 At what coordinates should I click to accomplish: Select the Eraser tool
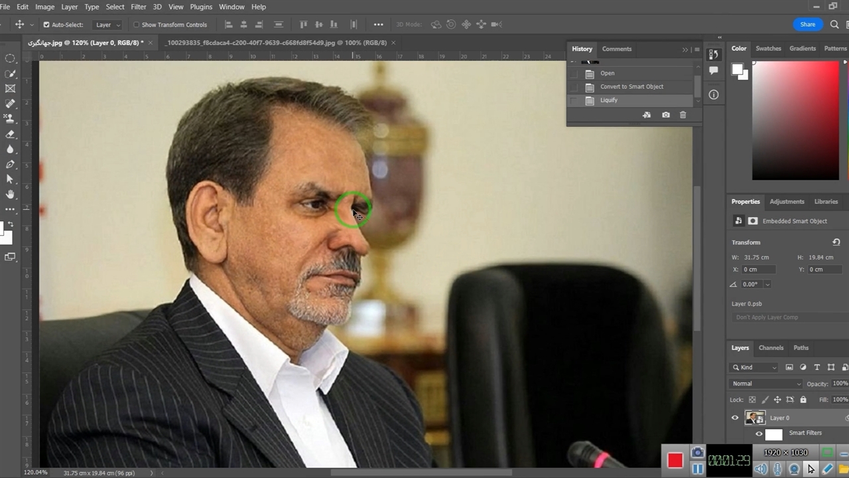(x=10, y=133)
